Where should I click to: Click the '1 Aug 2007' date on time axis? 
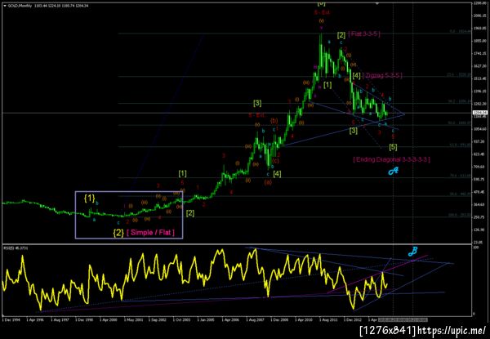click(x=255, y=320)
